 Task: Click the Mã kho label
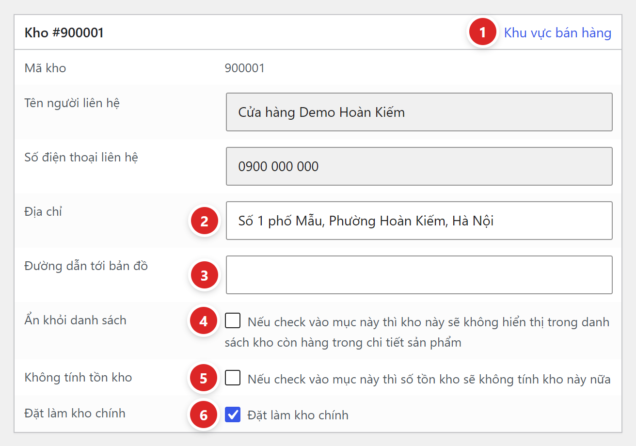(x=45, y=68)
